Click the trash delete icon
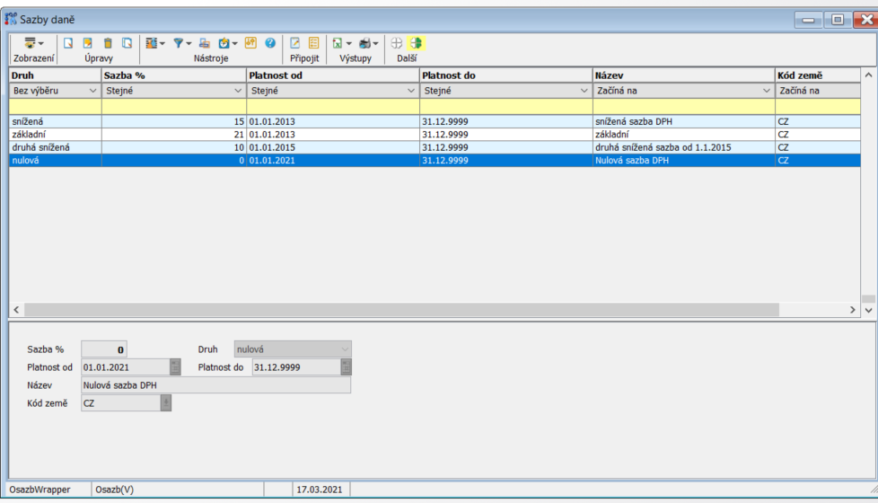878x503 pixels. pyautogui.click(x=108, y=43)
